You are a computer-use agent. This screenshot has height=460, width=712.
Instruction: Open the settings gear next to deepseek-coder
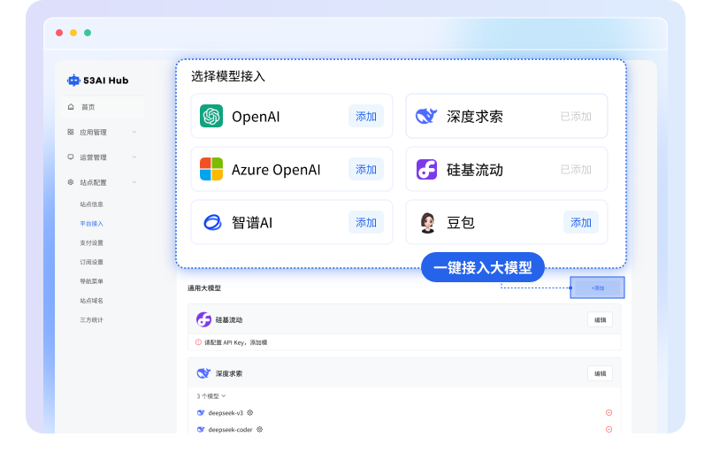[x=259, y=429]
